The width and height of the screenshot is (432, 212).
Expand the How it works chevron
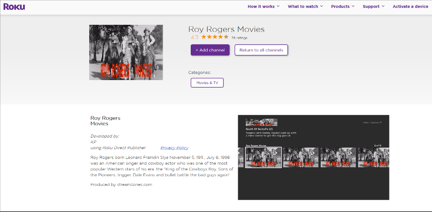pos(278,6)
